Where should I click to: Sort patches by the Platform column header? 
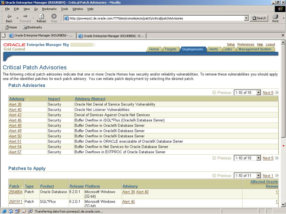click(92, 186)
